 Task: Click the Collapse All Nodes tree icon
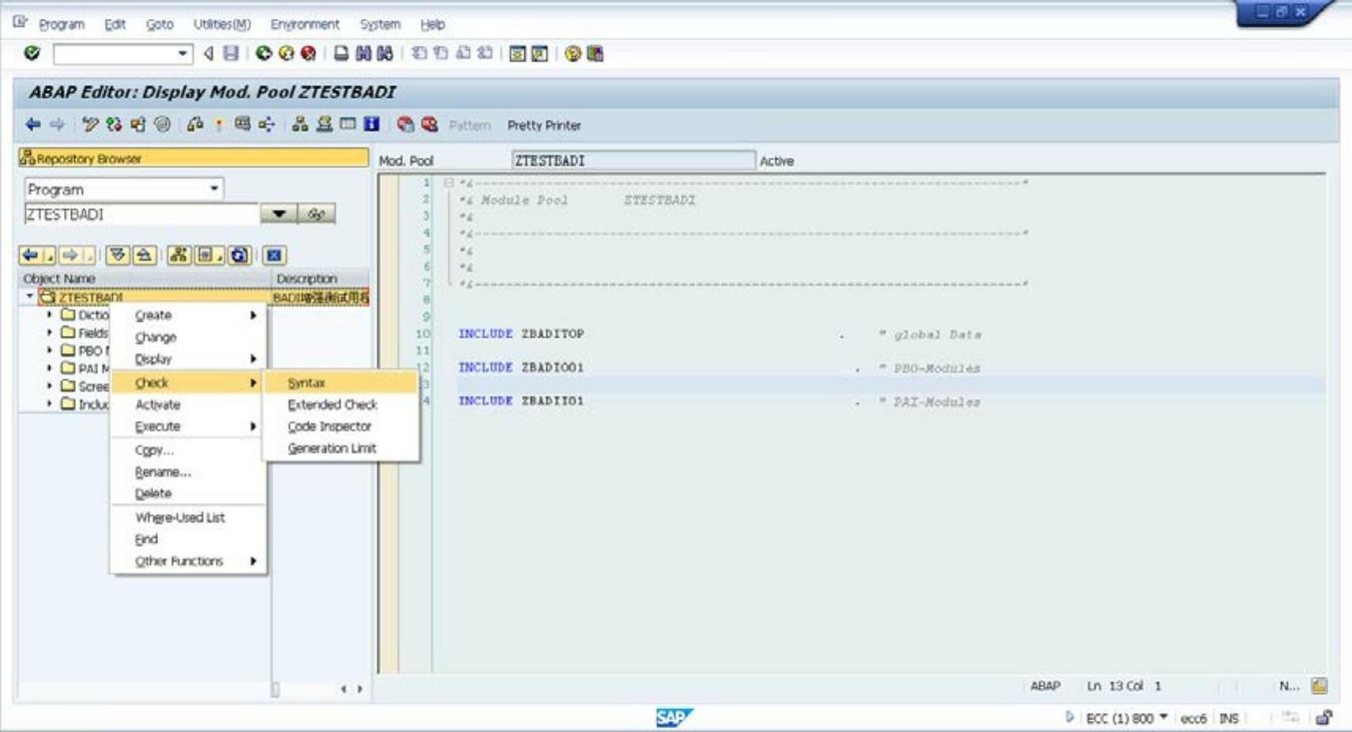coord(144,255)
